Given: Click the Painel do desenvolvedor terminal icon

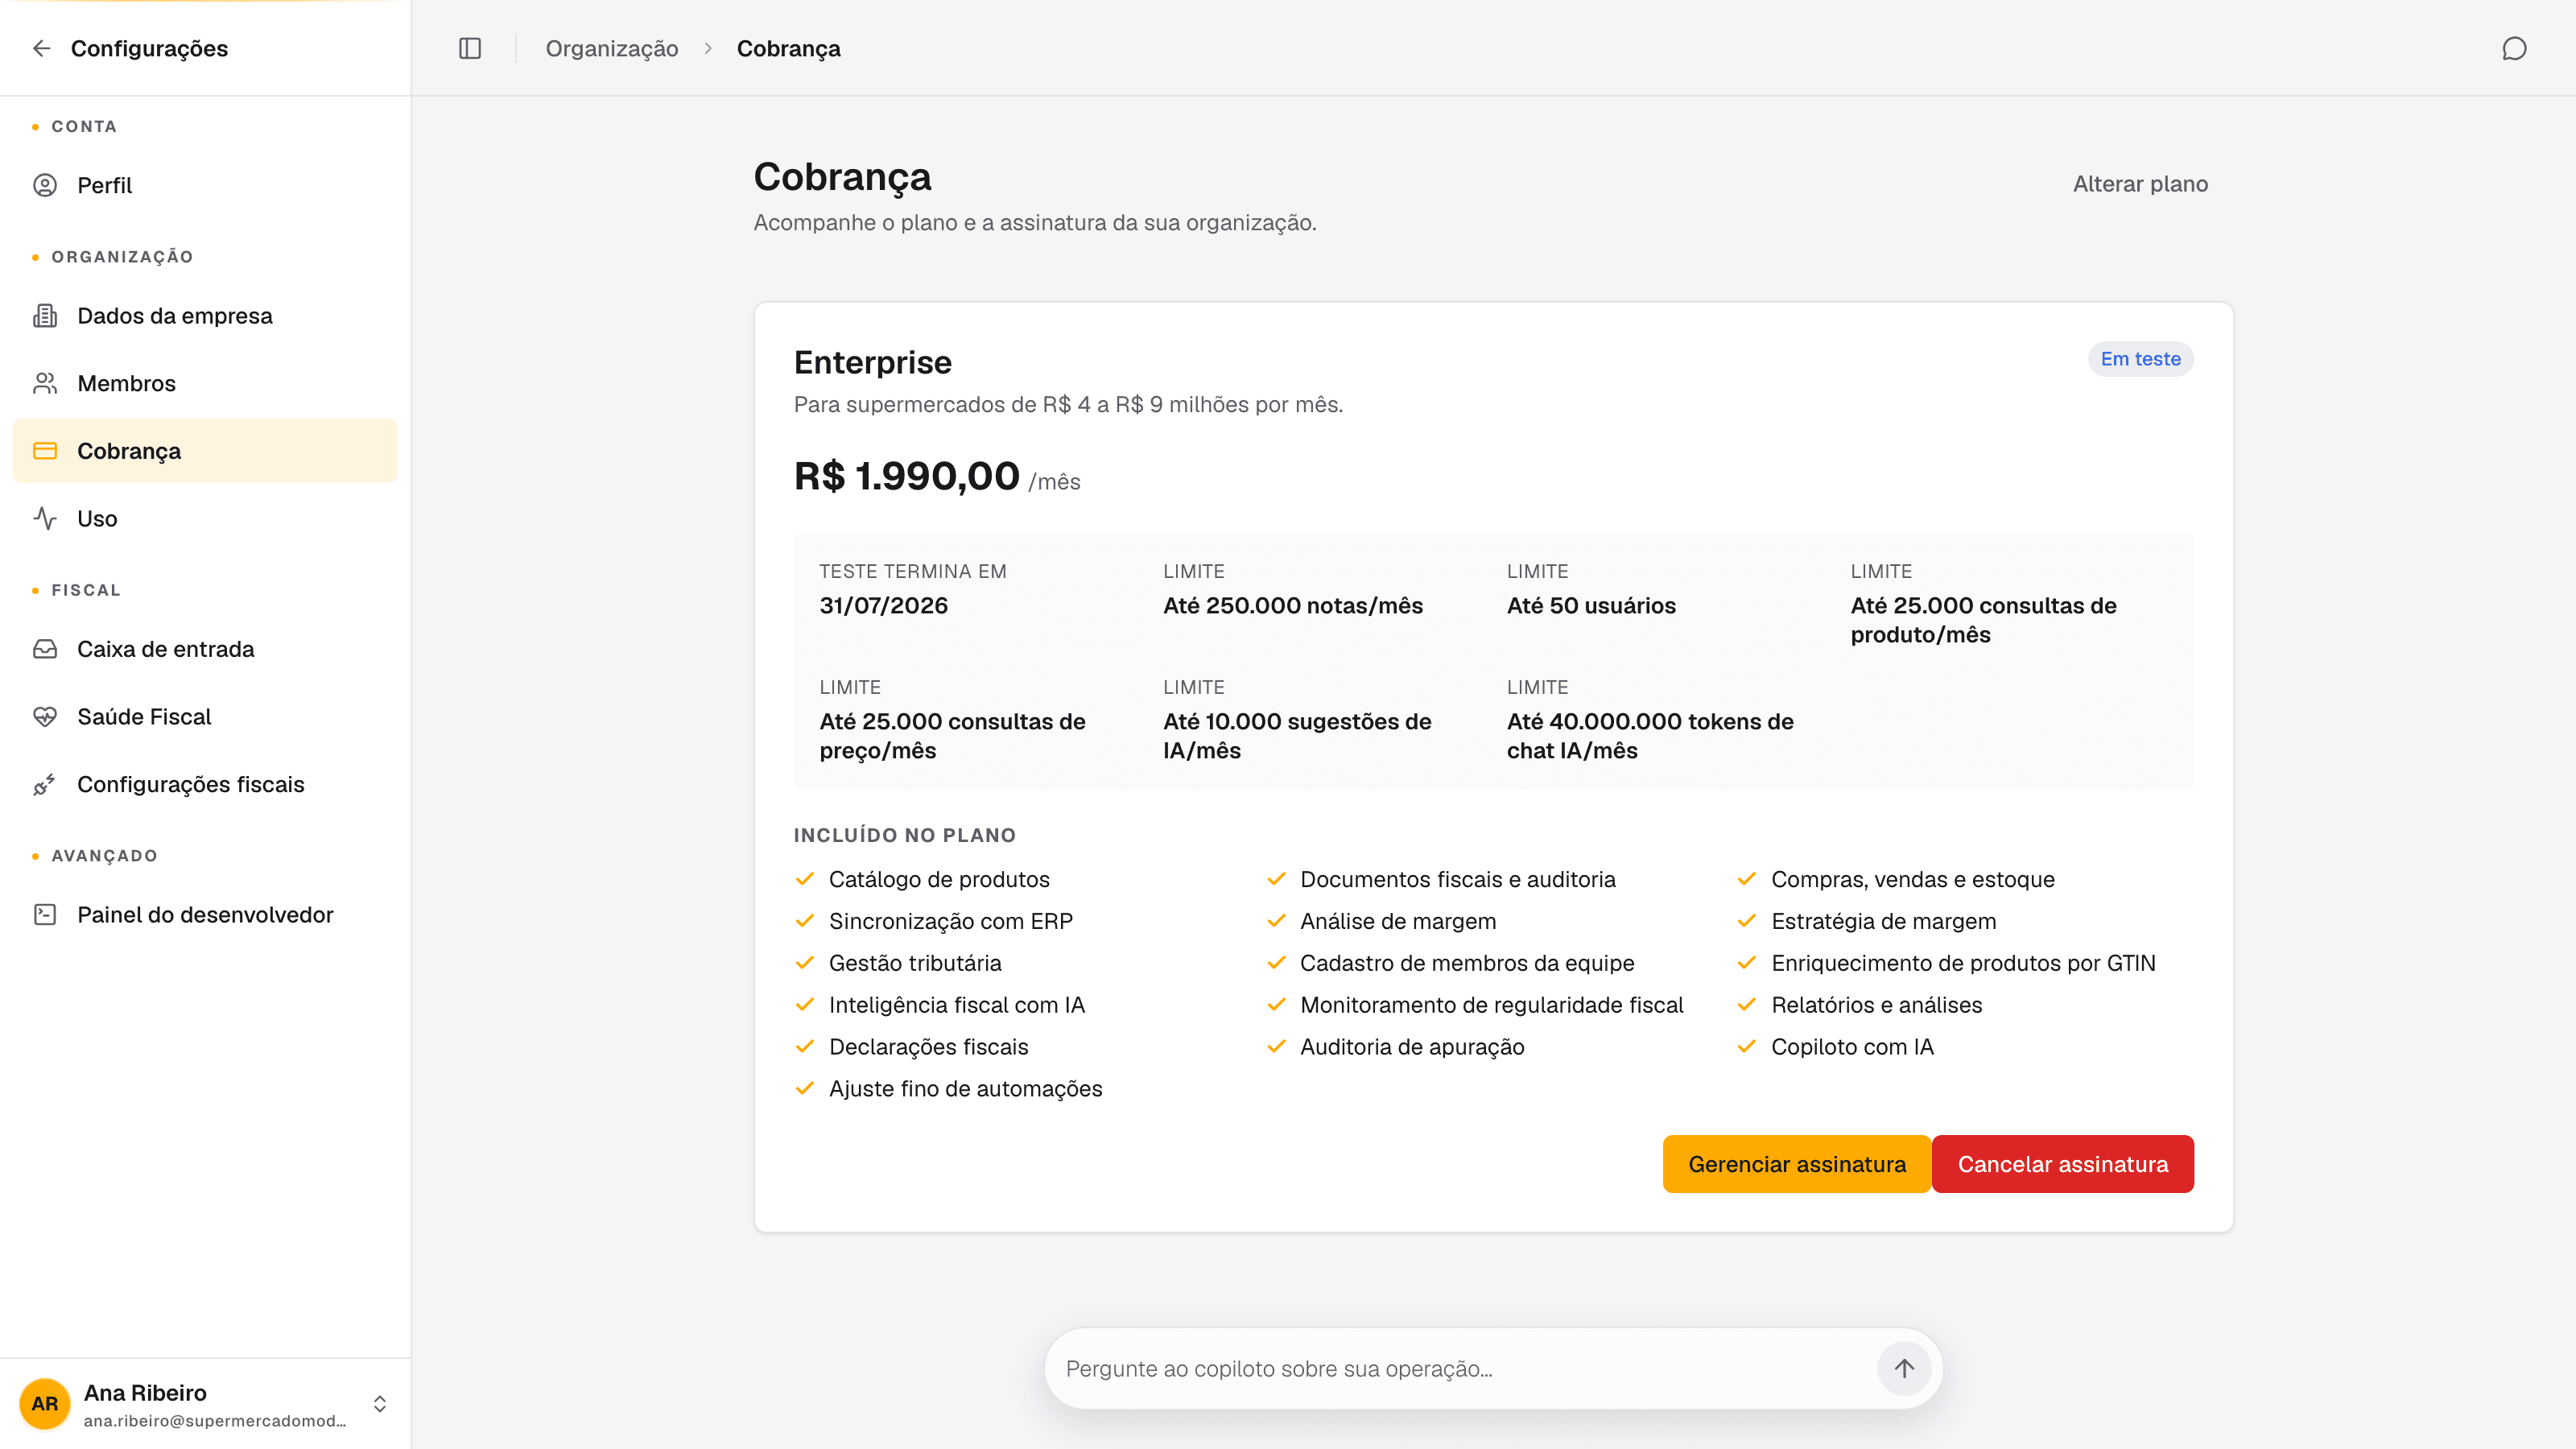Looking at the screenshot, I should tap(45, 915).
